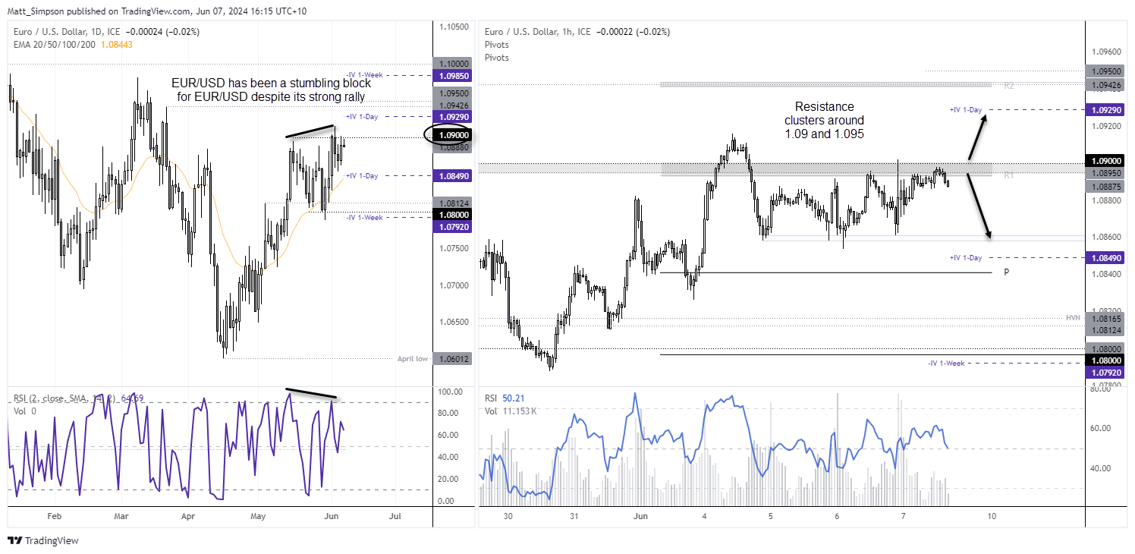Click the TradingView logo at bottom left

(x=43, y=540)
